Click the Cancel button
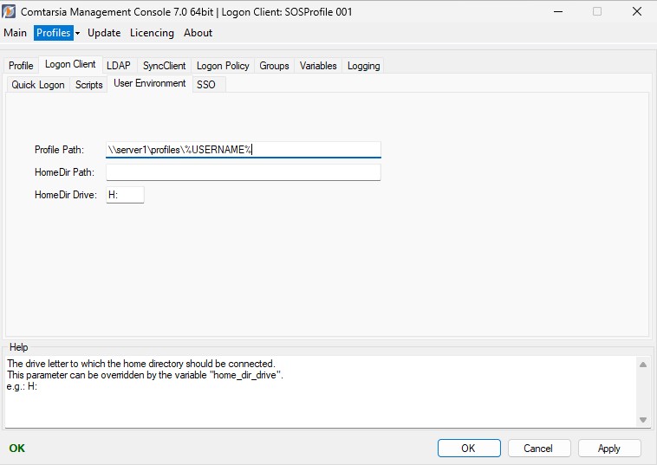 [x=538, y=449]
